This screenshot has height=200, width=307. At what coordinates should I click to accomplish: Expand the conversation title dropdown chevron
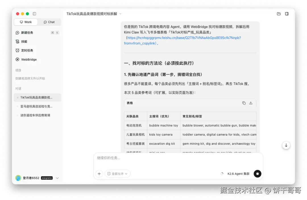pyautogui.click(x=121, y=14)
